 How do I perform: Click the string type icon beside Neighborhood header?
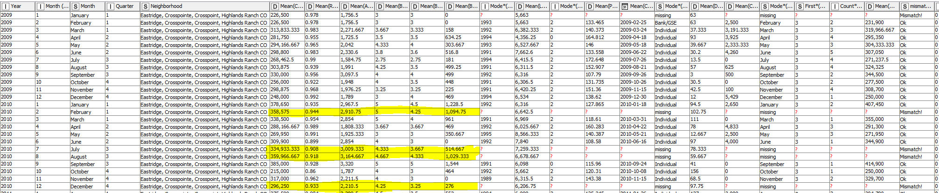click(x=146, y=6)
